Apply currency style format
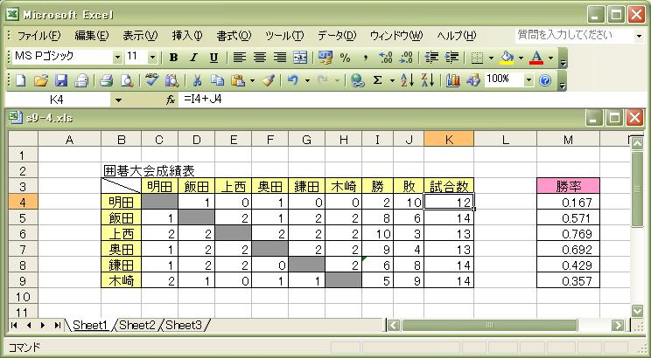 (x=325, y=58)
